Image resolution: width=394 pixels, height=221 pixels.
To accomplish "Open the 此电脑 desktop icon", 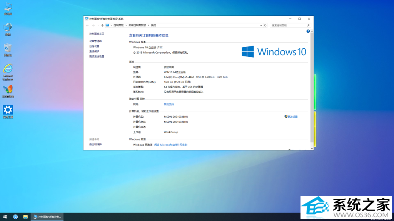I will pos(8,9).
